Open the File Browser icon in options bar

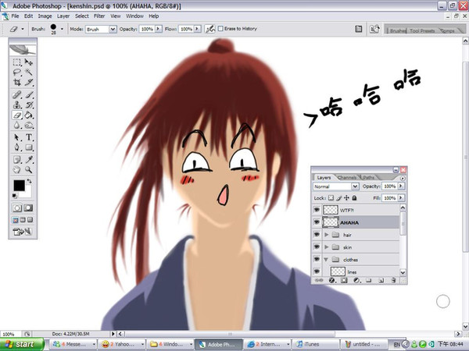(358, 29)
